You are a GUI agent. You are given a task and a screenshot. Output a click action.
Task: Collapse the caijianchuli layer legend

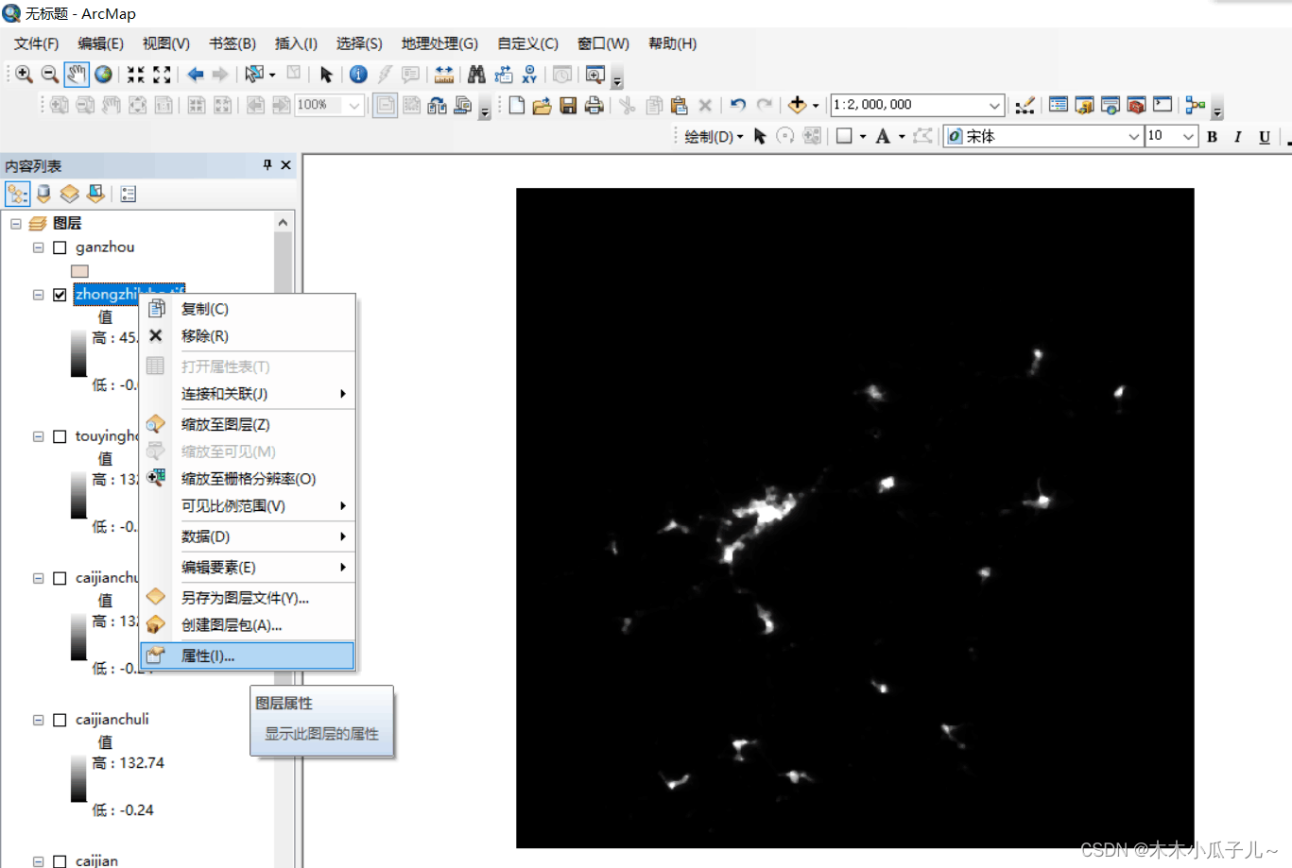[39, 720]
